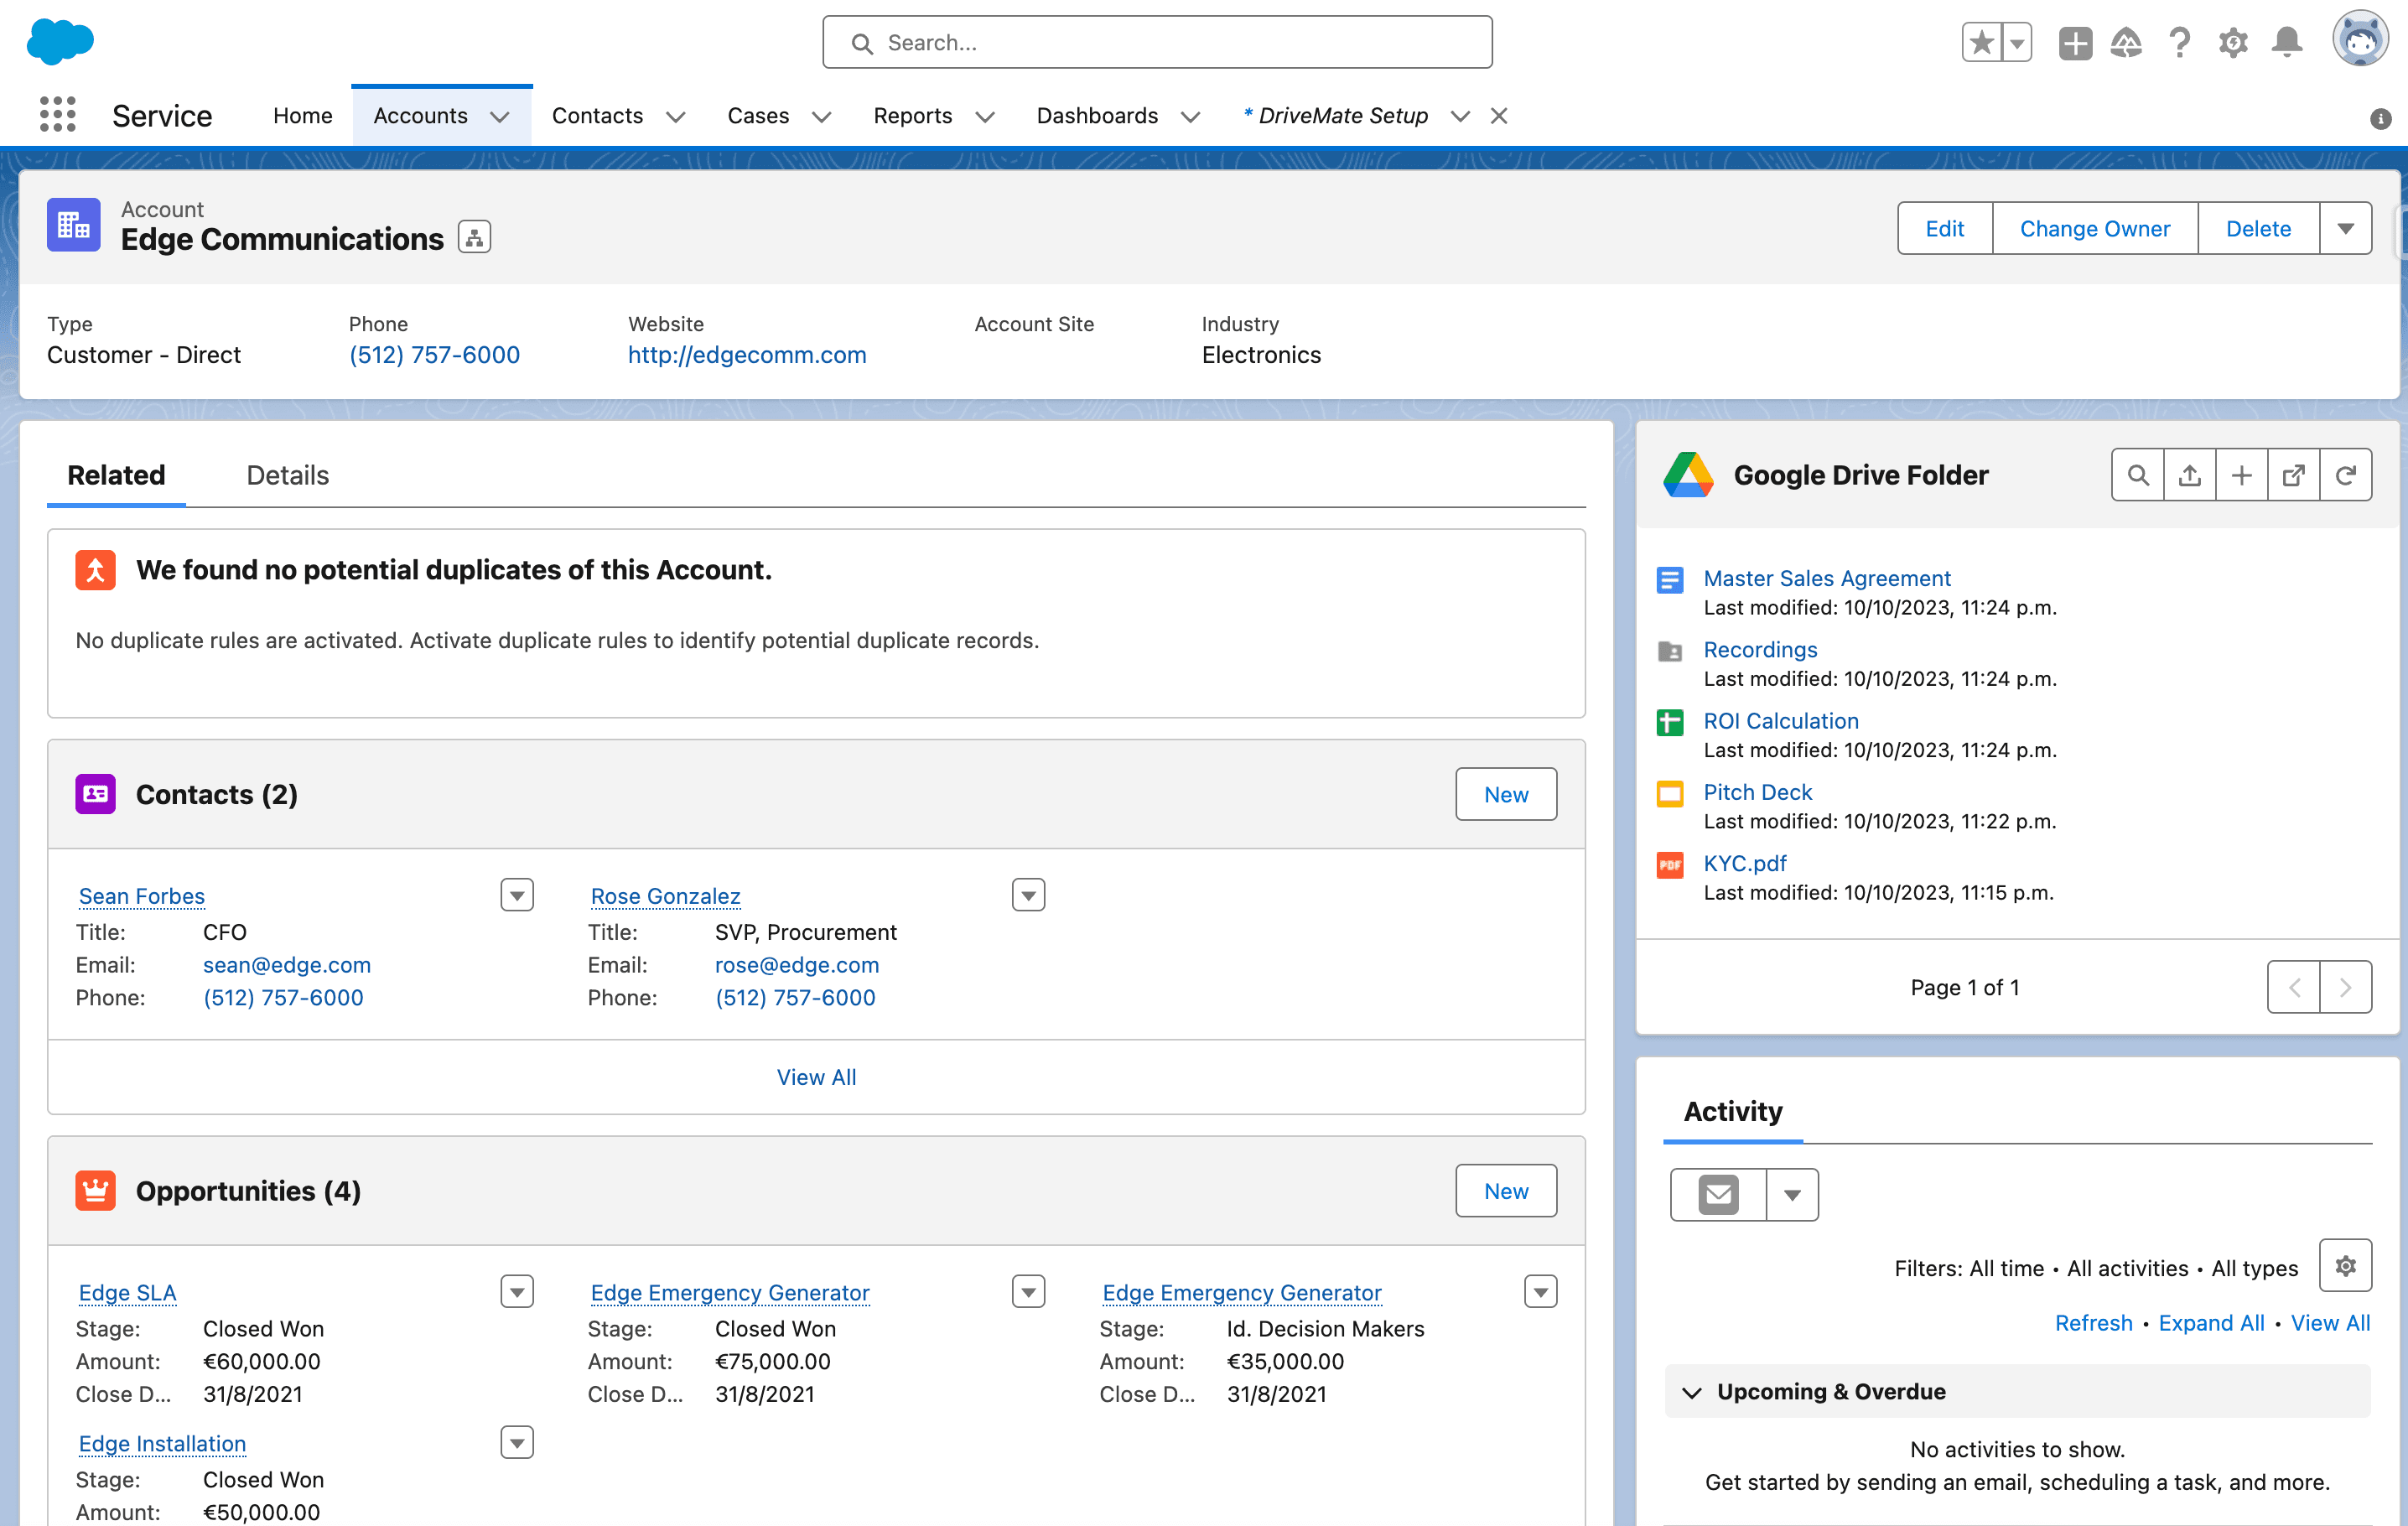Show notifications bell
This screenshot has height=1526, width=2408.
[2287, 43]
